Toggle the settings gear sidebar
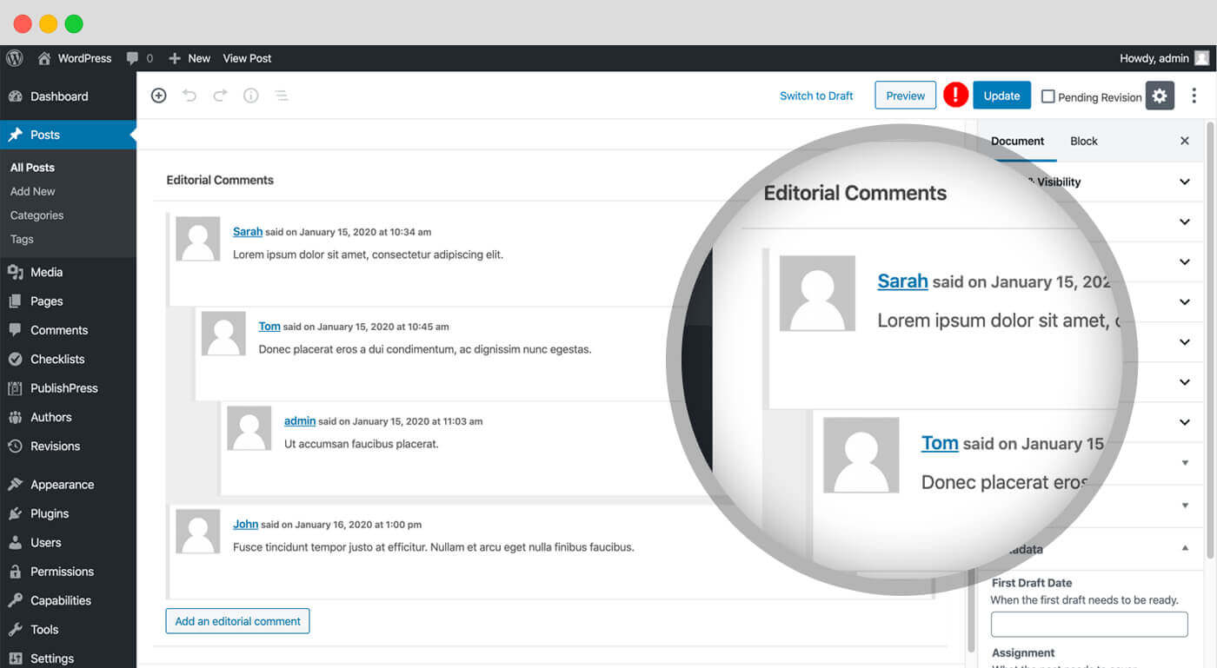Image resolution: width=1217 pixels, height=668 pixels. [1160, 96]
